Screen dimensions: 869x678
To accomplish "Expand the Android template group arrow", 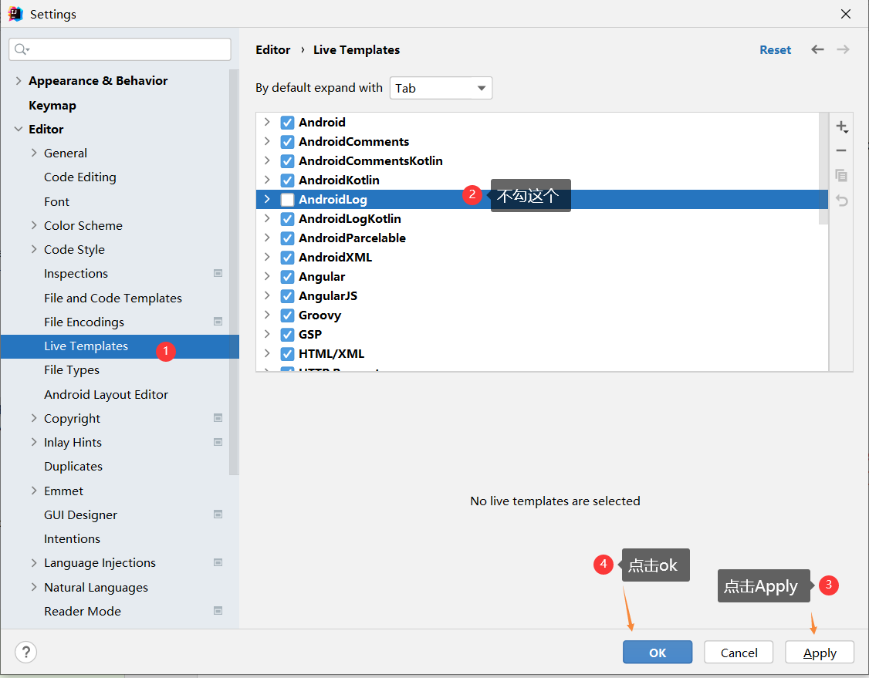I will click(267, 122).
